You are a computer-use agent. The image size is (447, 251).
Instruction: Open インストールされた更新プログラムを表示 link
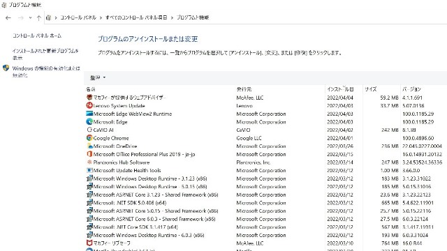tap(45, 54)
